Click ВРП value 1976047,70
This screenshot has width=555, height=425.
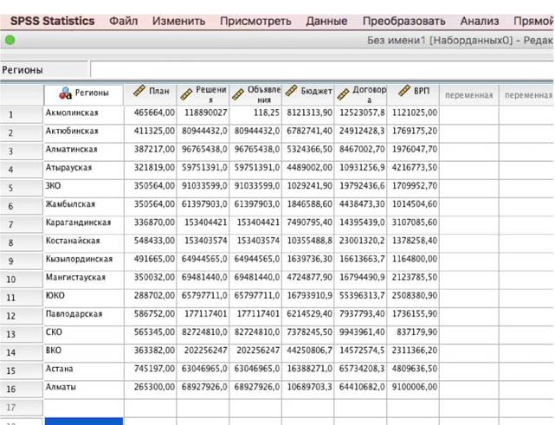[413, 150]
